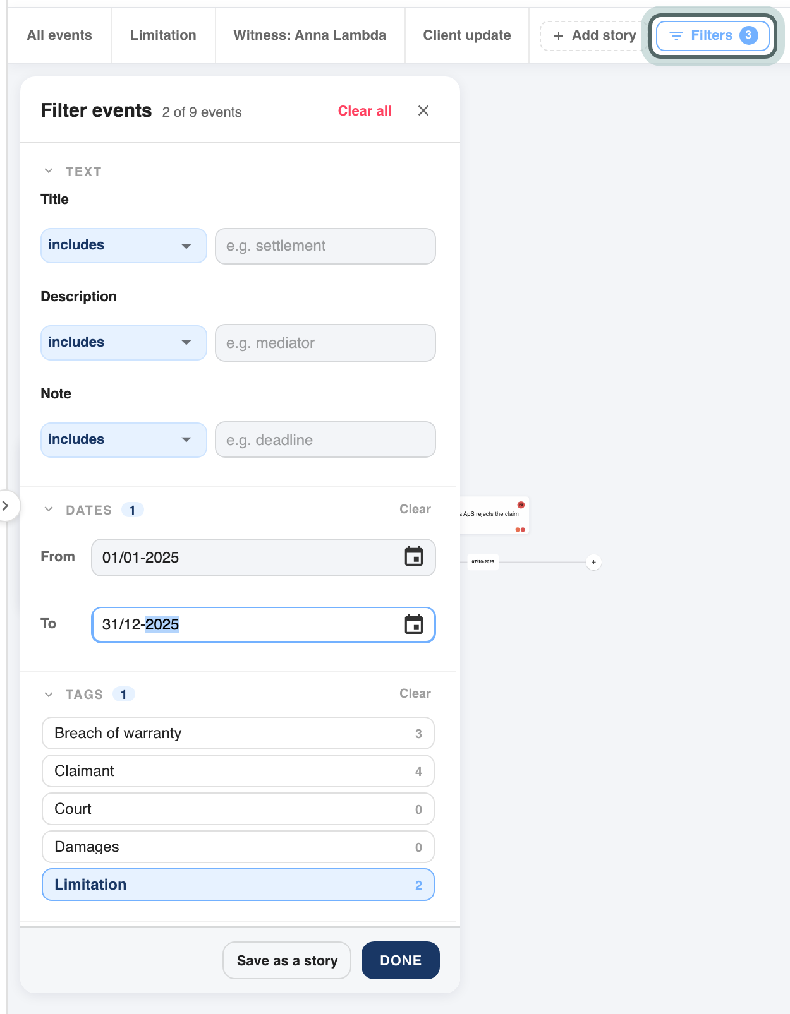Open calendar picker for To date
The height and width of the screenshot is (1014, 790).
(x=414, y=624)
